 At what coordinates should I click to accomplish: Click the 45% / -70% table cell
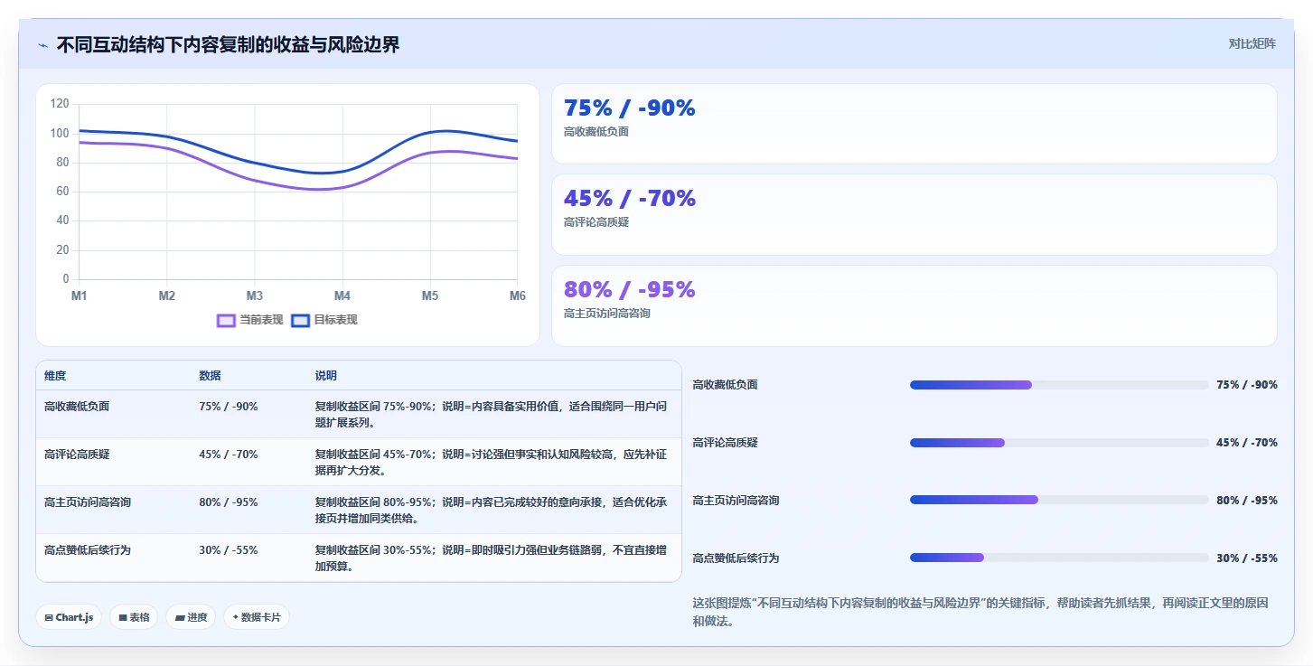229,455
